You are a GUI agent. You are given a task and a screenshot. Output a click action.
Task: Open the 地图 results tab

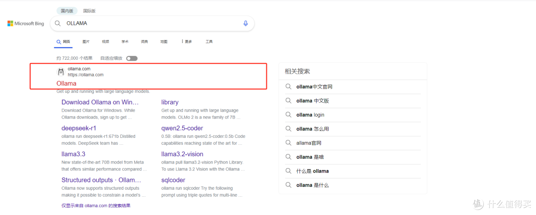[x=164, y=42]
